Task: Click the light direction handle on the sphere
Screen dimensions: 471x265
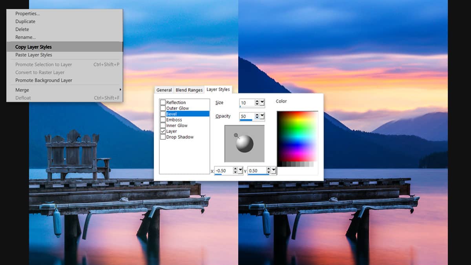Action: [x=235, y=135]
